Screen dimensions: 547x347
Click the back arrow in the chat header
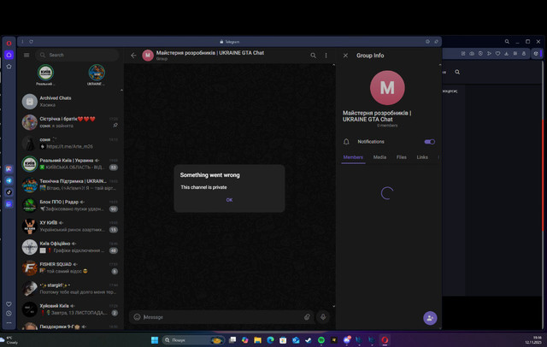point(133,56)
